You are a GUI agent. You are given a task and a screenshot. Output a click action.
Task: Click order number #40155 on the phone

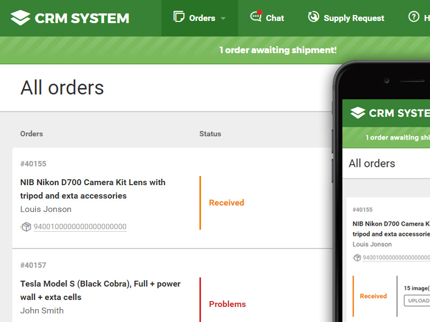(x=362, y=210)
